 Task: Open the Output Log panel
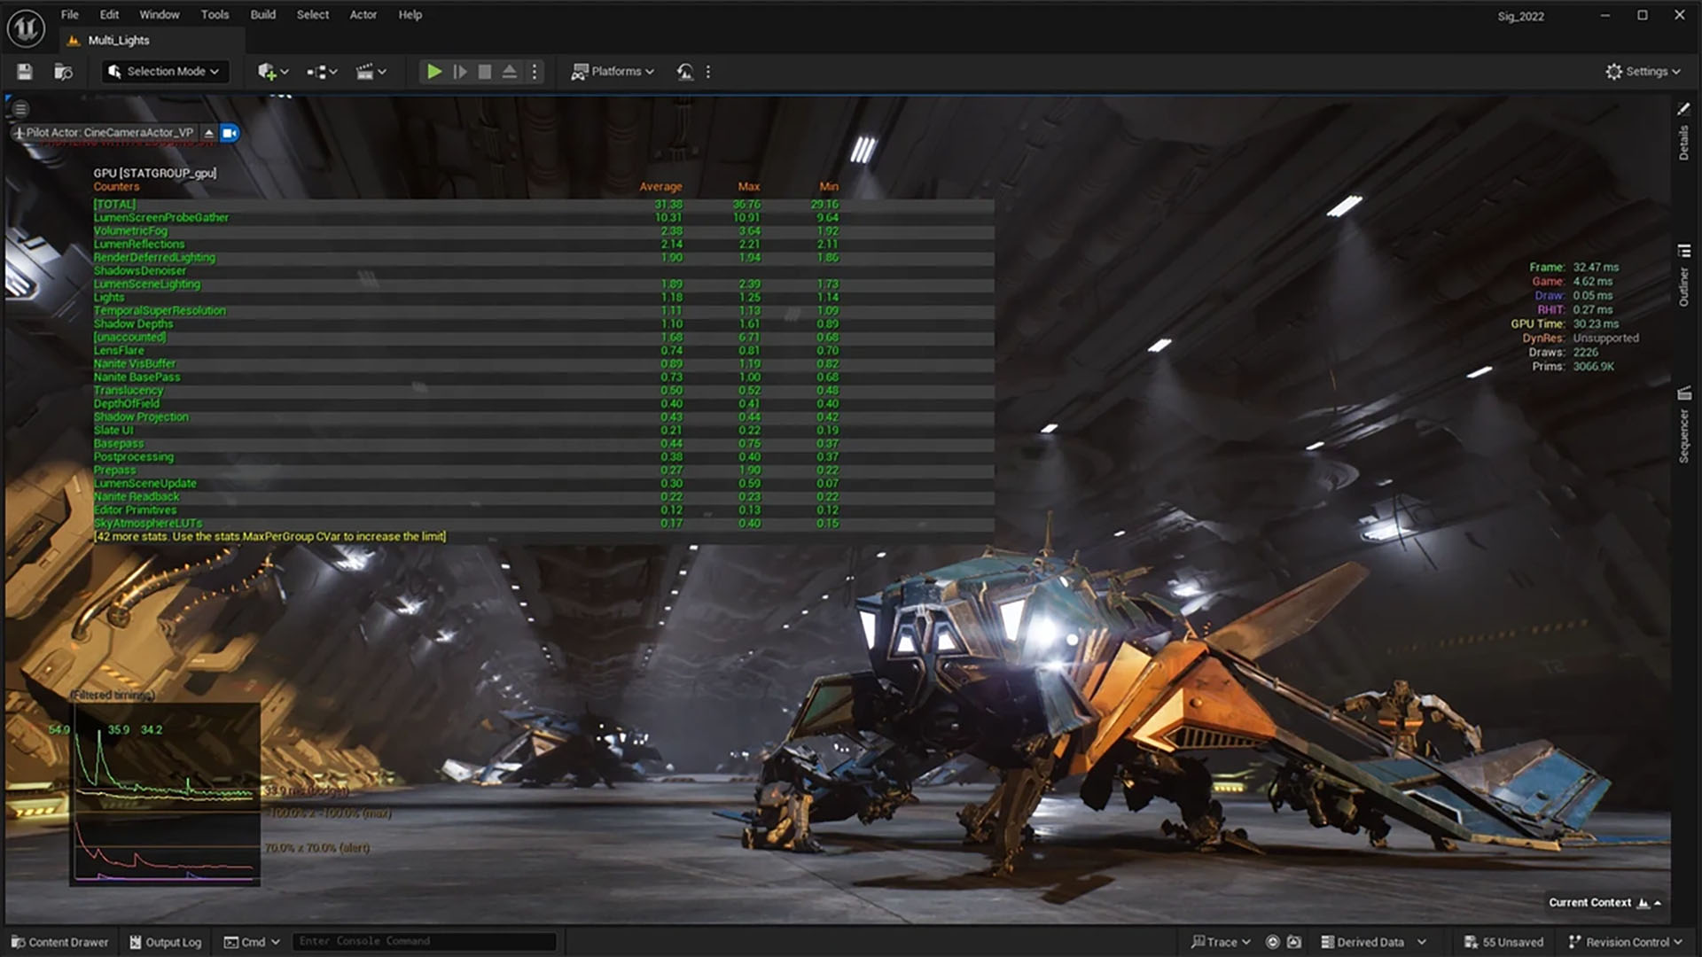165,942
